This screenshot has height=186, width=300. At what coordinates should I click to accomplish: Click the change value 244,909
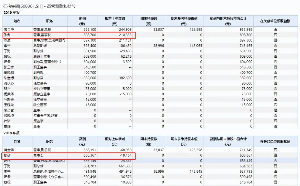[x=125, y=30]
